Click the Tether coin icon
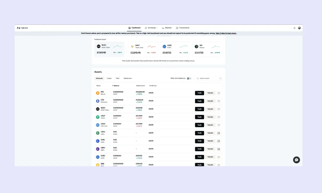 click(98, 117)
